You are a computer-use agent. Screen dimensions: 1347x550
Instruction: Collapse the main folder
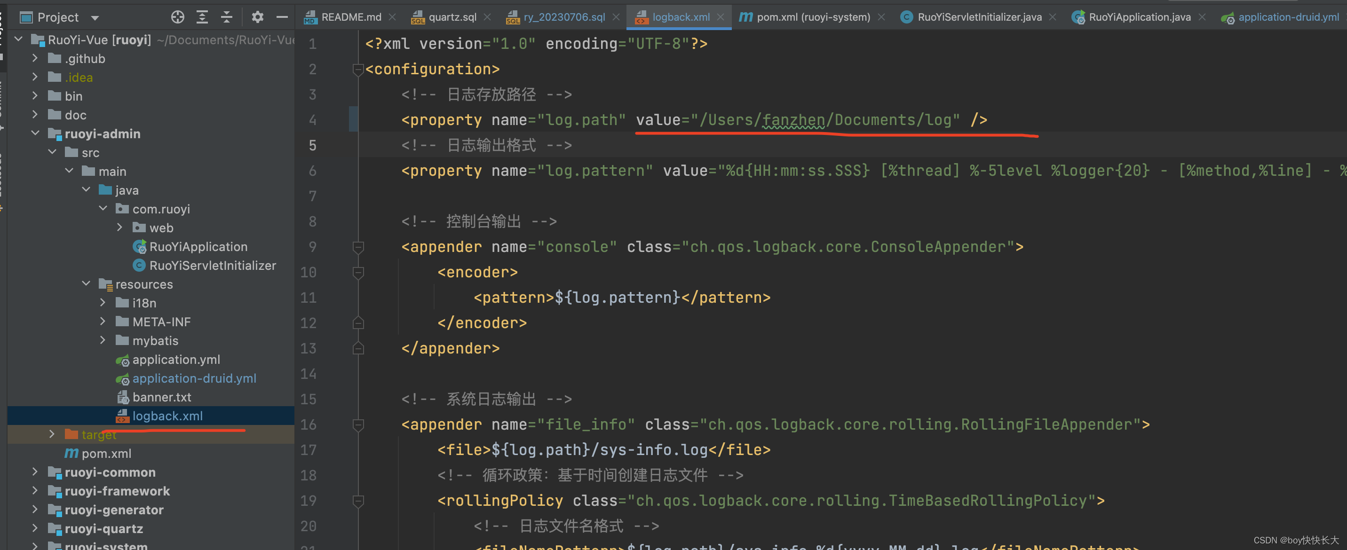pos(69,171)
